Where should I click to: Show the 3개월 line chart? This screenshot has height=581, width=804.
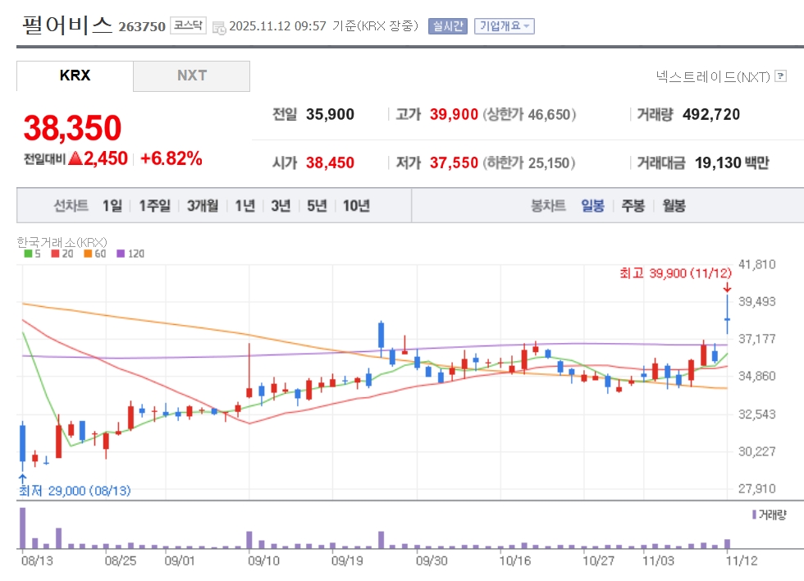pyautogui.click(x=202, y=206)
